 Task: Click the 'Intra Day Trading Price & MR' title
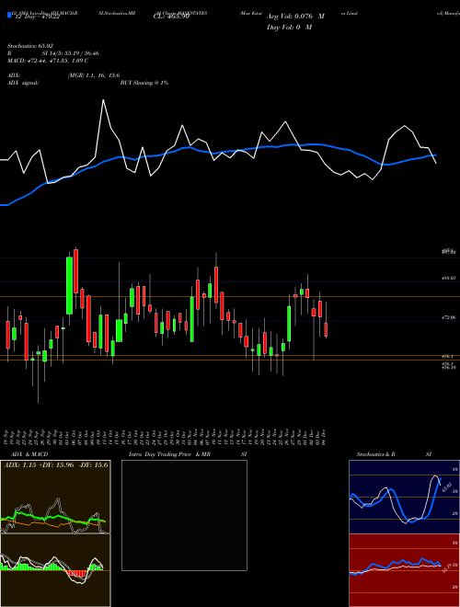[x=169, y=454]
